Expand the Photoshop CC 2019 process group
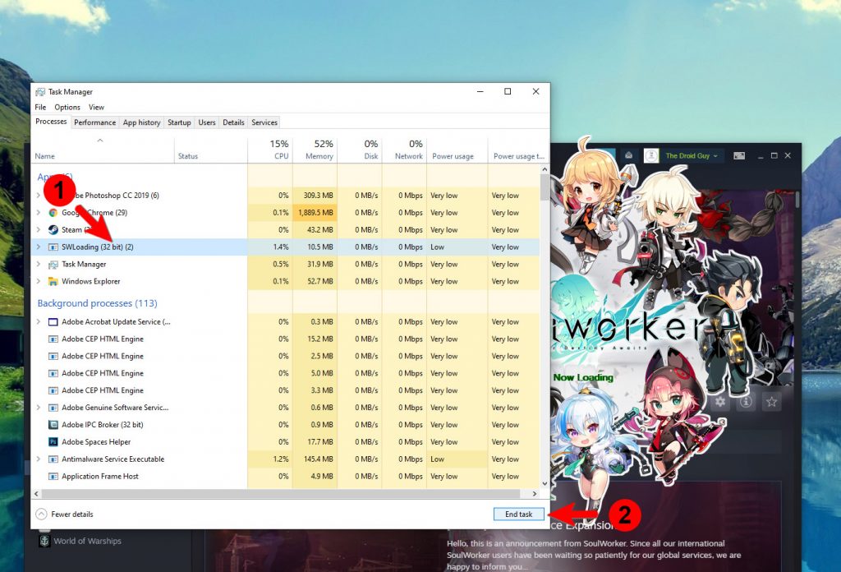This screenshot has height=572, width=841. (x=38, y=196)
